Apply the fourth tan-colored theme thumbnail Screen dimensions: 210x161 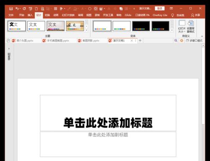pyautogui.click(x=75, y=26)
